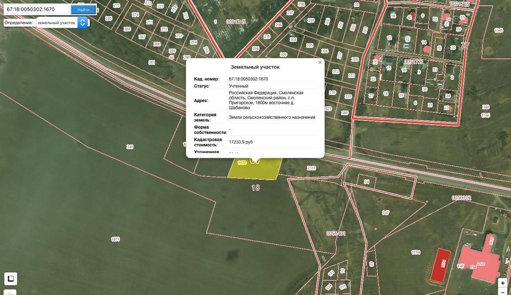Click parcel label 1345 on the map
This screenshot has width=511, height=295.
(499, 30)
